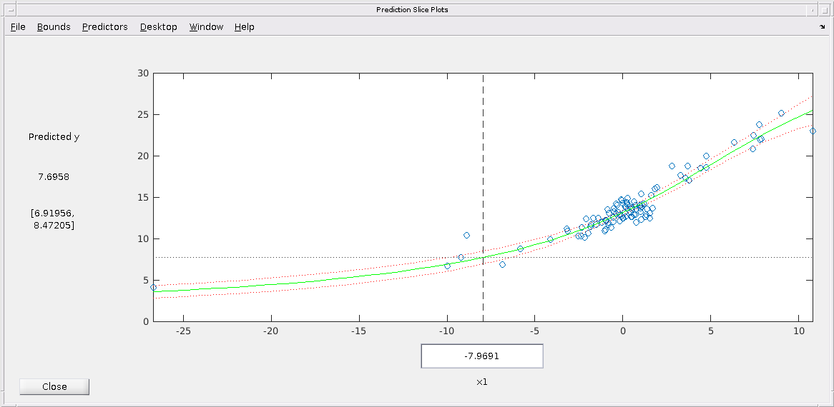Click the x-axis tick label -15
Viewport: 834px width, 407px height.
click(x=359, y=331)
